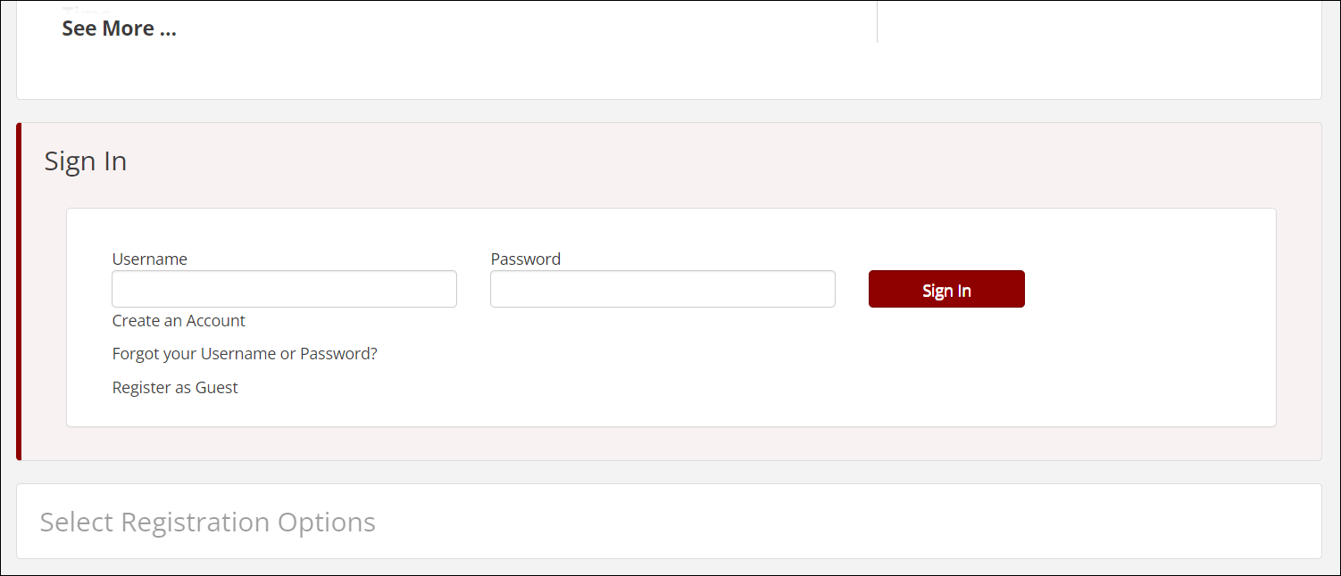
Task: Start guest registration via its link
Action: (x=175, y=387)
